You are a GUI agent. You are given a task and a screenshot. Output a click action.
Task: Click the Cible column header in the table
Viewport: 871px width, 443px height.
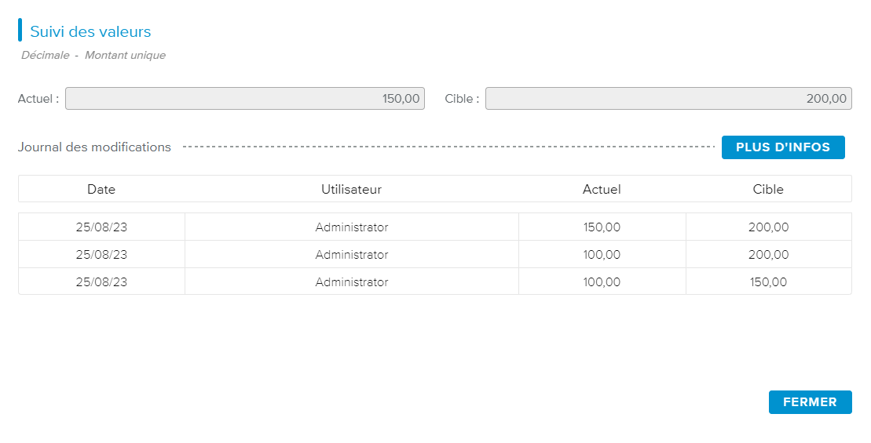[768, 189]
